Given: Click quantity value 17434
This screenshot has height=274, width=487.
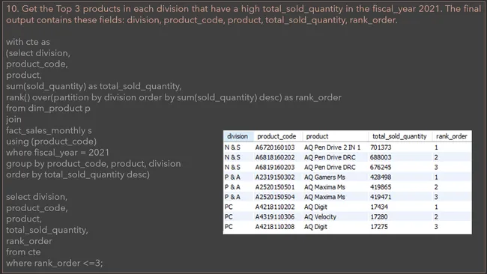Looking at the screenshot, I should pos(379,207).
